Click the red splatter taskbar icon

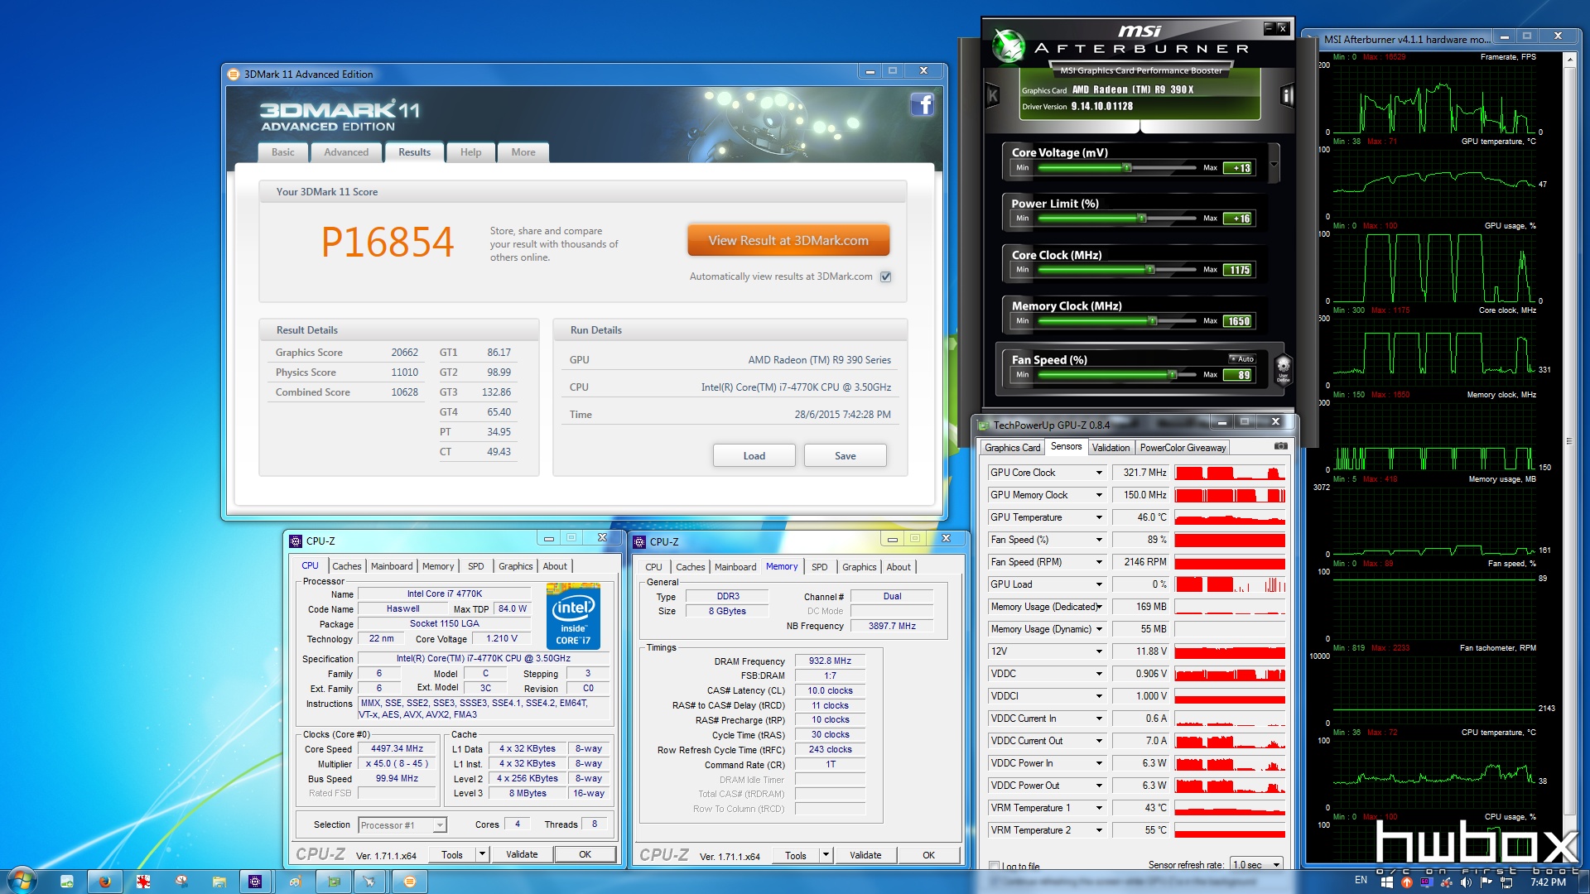tap(143, 882)
